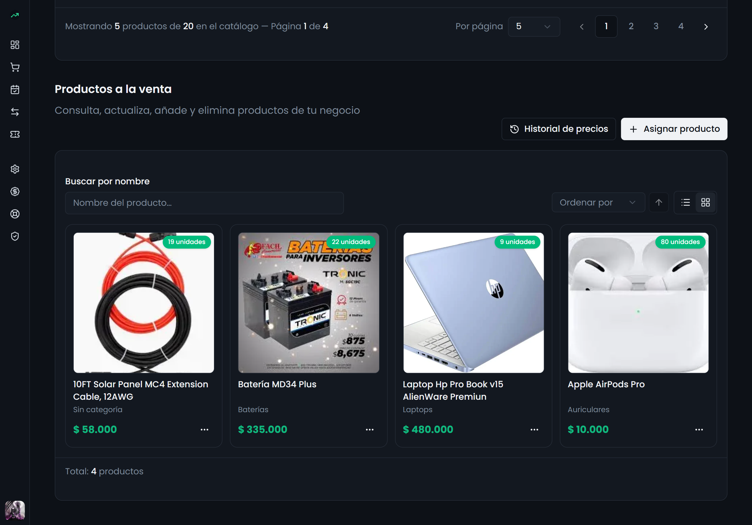Open the ticket coupon sidebar icon
Viewport: 752px width, 525px height.
click(15, 134)
